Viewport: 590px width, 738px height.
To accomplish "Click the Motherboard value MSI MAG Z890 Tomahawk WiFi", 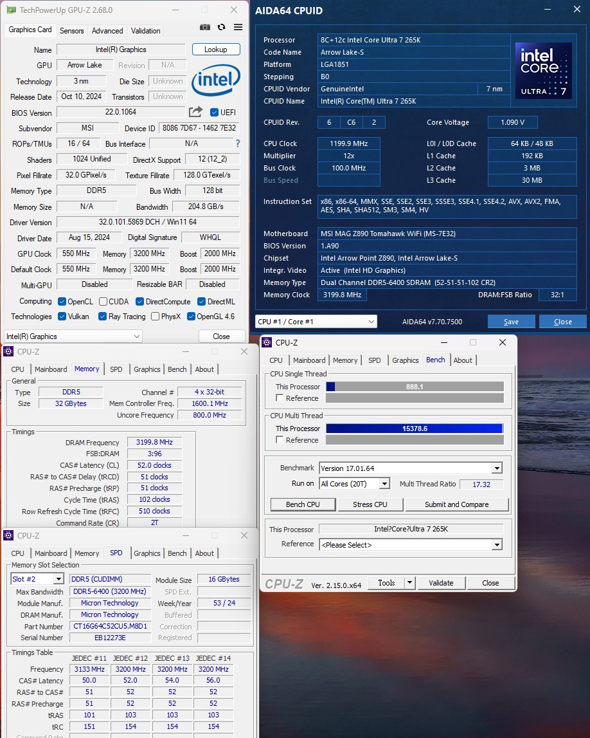I will coord(447,234).
